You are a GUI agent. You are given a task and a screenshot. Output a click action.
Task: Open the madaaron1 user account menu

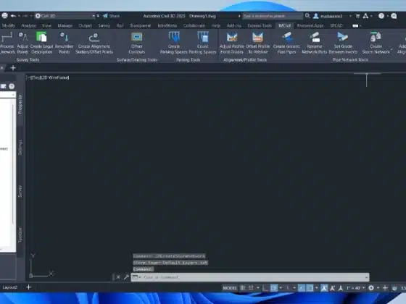332,16
